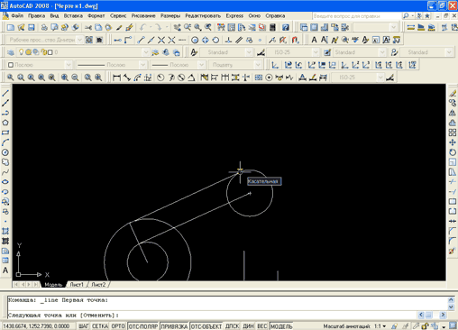Click the Clean Screen icon in status bar

(453, 325)
